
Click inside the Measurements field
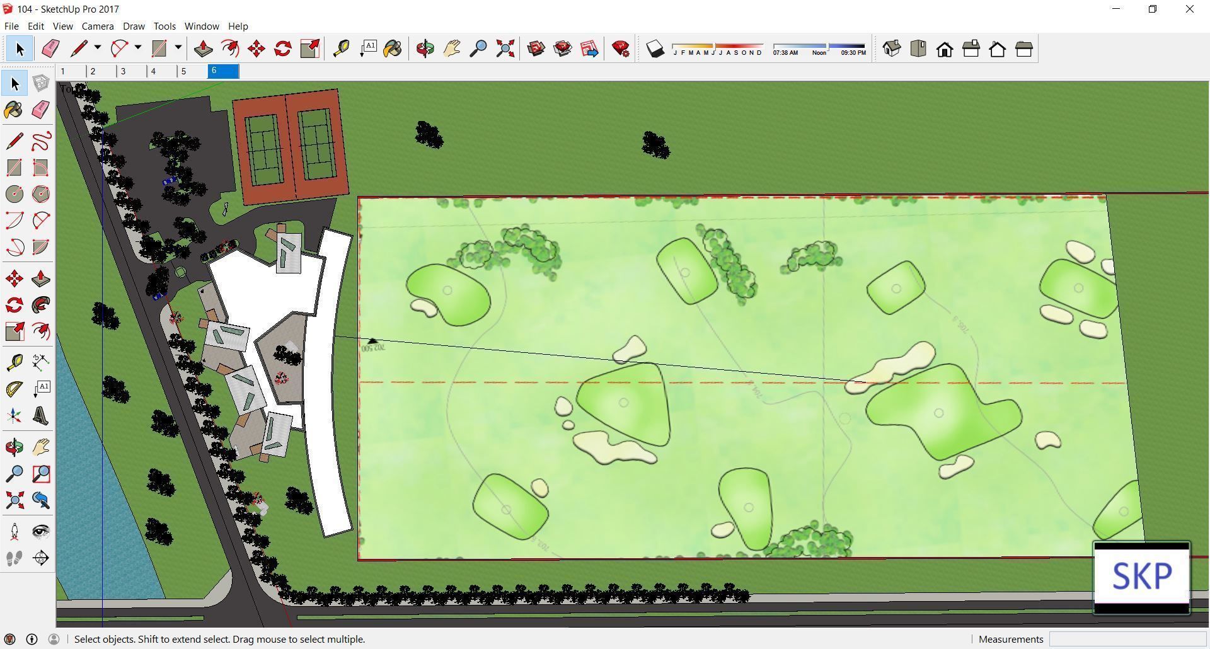1128,639
